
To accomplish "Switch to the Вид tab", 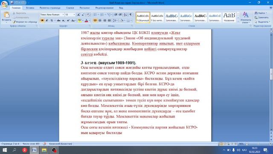I will click(121, 8).
